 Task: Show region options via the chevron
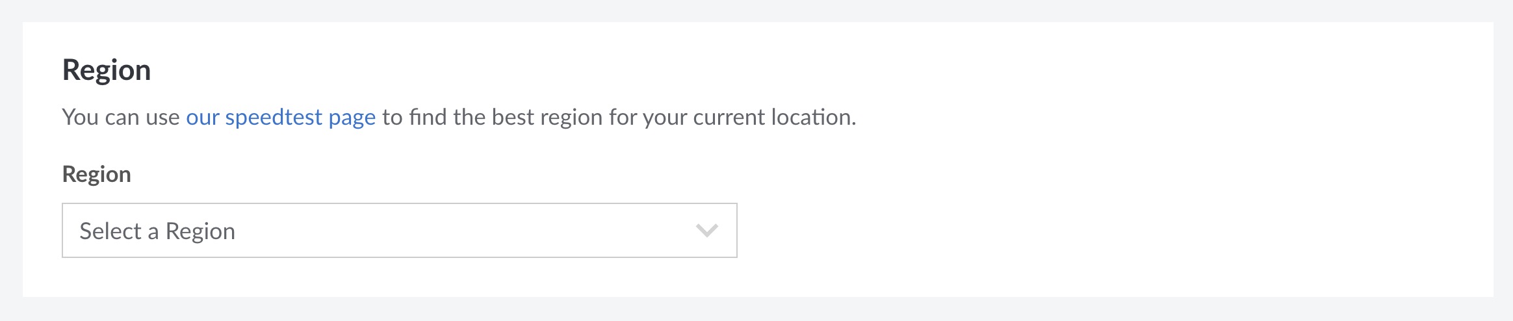tap(706, 231)
